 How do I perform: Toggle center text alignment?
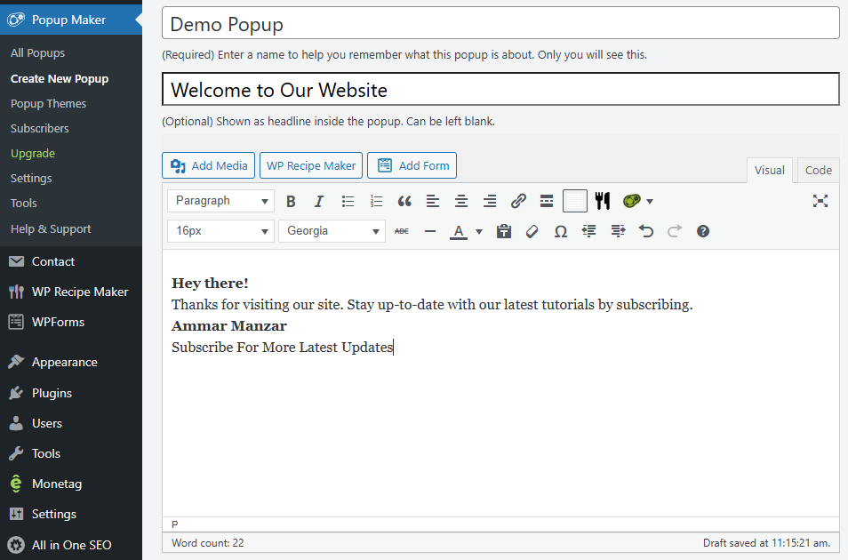461,202
